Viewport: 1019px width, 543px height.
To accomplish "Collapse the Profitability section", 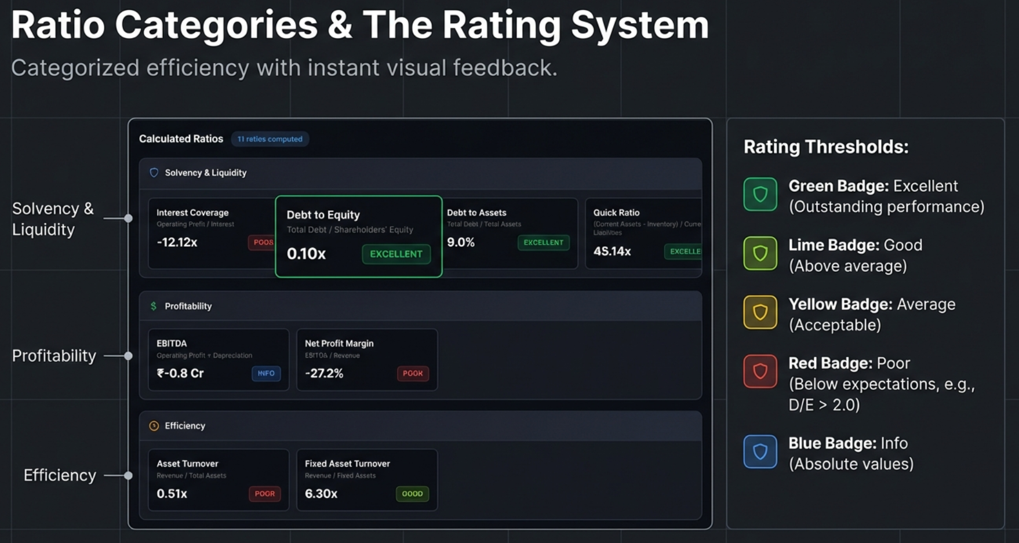I will point(421,305).
